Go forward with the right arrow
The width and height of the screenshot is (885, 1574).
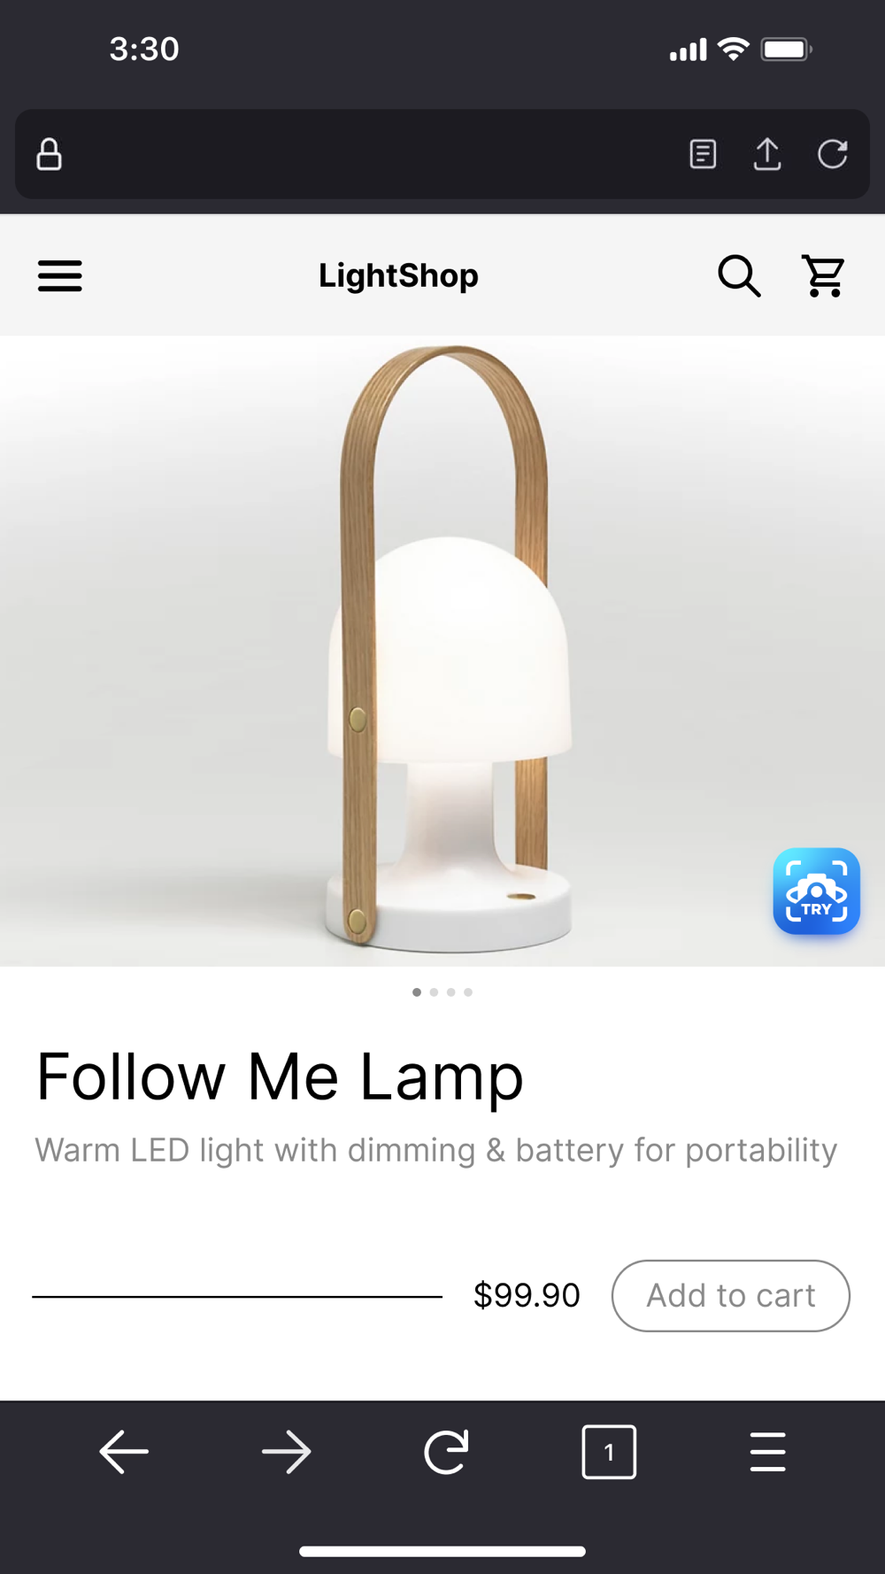[287, 1453]
